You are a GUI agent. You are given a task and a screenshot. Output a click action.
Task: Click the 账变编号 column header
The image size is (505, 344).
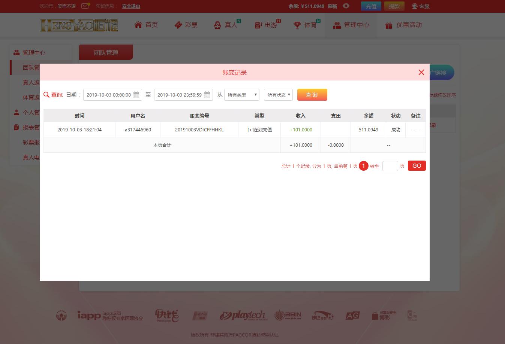(x=199, y=116)
